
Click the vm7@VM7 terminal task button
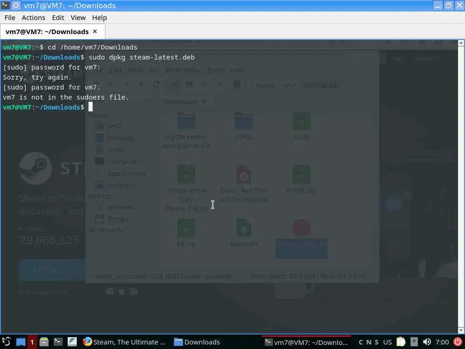[x=307, y=342]
